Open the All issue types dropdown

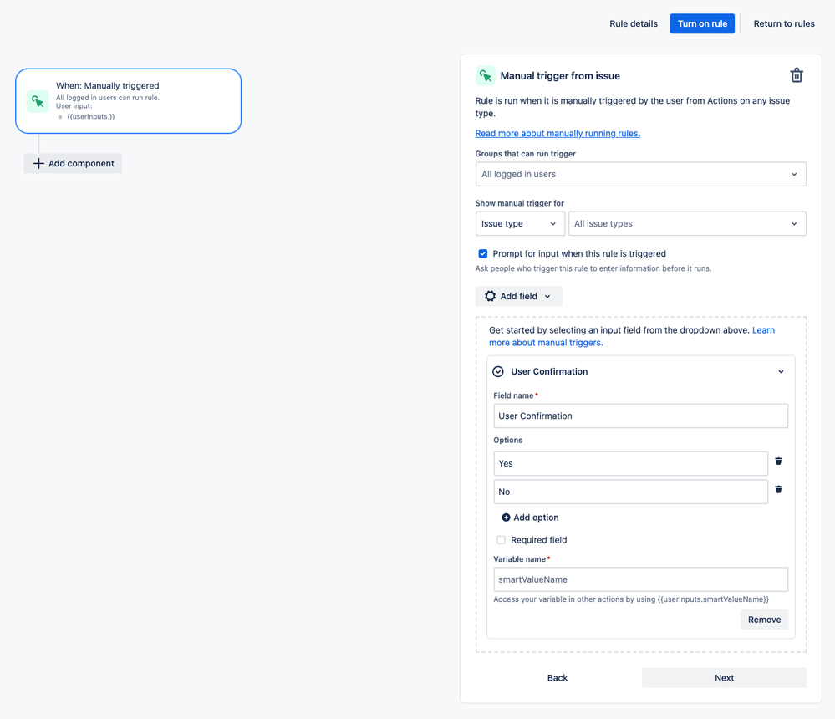coord(687,224)
